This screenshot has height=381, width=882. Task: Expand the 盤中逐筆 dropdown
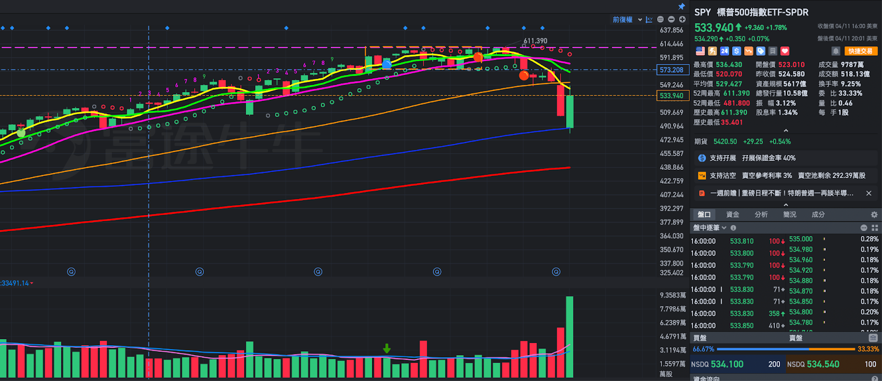709,228
